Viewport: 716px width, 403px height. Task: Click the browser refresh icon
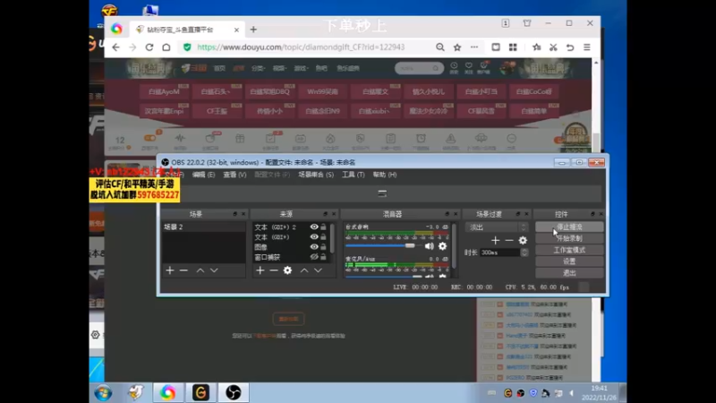tap(149, 47)
